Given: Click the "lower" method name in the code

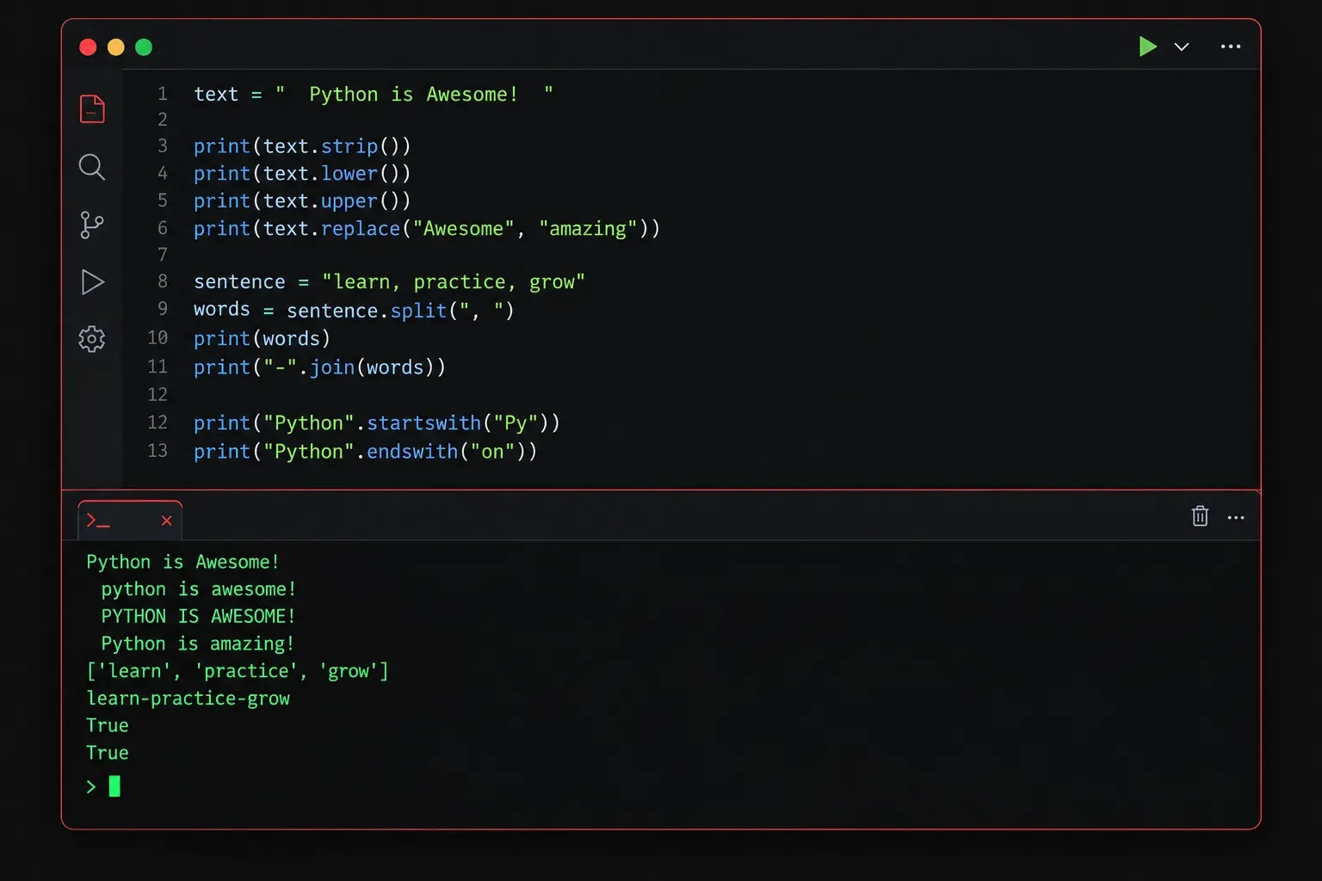Looking at the screenshot, I should [349, 174].
